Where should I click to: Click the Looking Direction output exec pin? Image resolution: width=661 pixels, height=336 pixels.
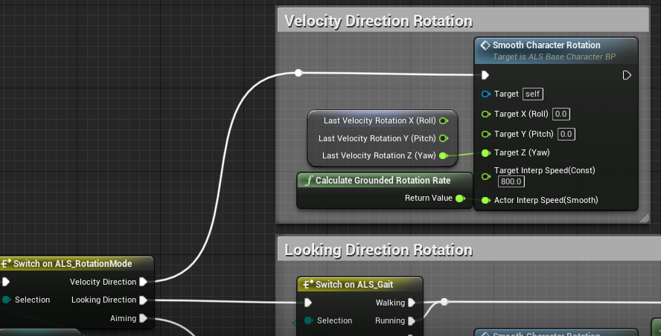point(143,300)
